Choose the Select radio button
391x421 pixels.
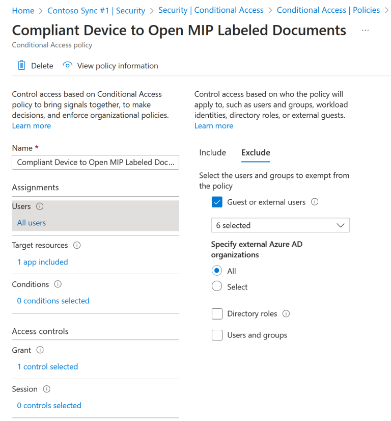coord(216,286)
